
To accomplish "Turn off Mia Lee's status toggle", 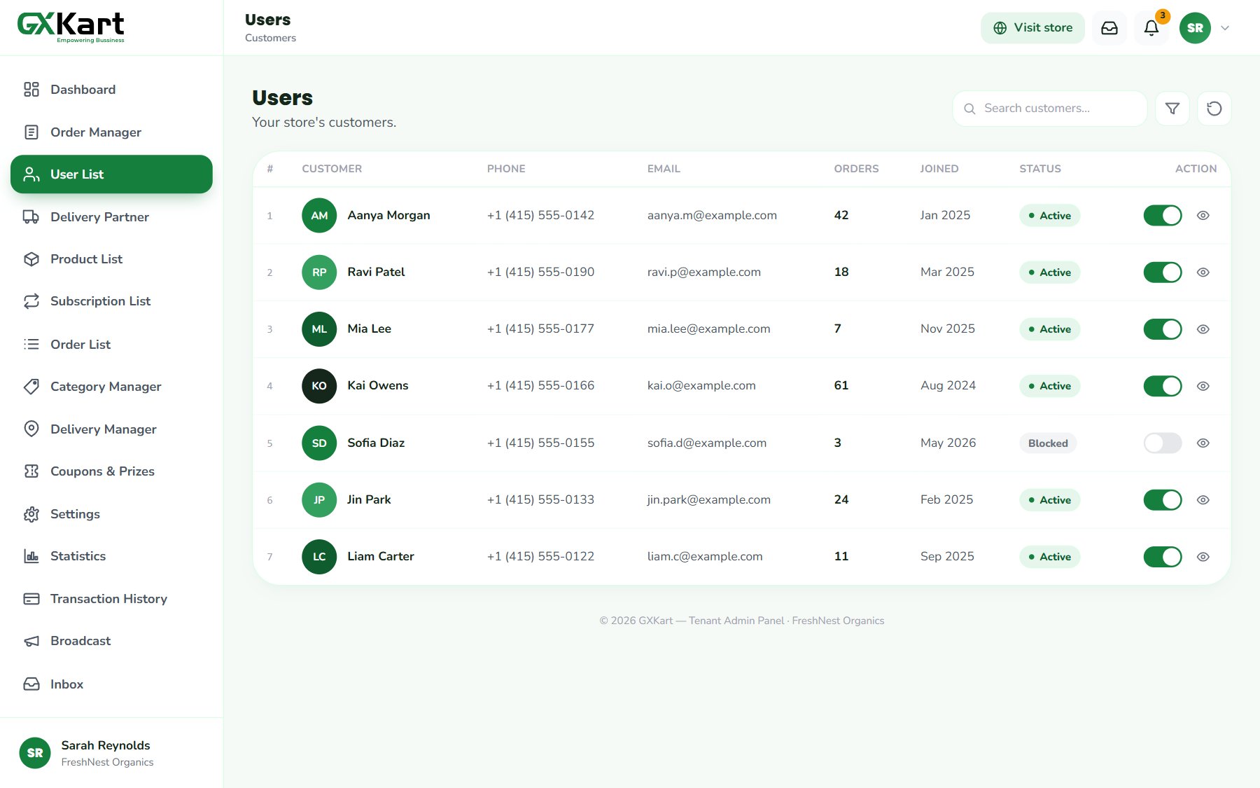I will (x=1163, y=329).
